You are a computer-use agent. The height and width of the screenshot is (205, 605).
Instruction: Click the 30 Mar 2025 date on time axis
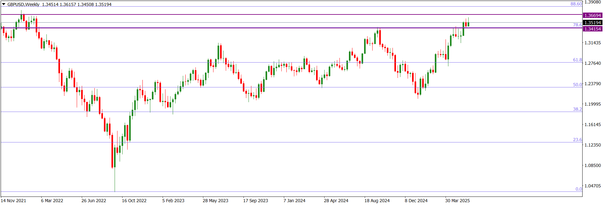click(x=457, y=201)
